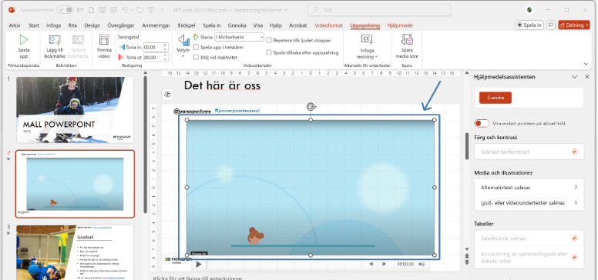Switch to the Övergångar tab
598x280 pixels.
(x=120, y=25)
